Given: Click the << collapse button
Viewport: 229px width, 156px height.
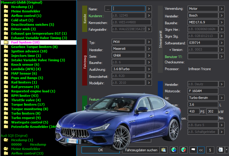Looking at the screenshot, I should pos(201,150).
